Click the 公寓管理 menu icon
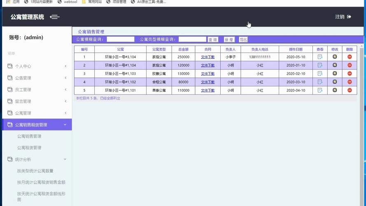366x206 pixels. 10,113
